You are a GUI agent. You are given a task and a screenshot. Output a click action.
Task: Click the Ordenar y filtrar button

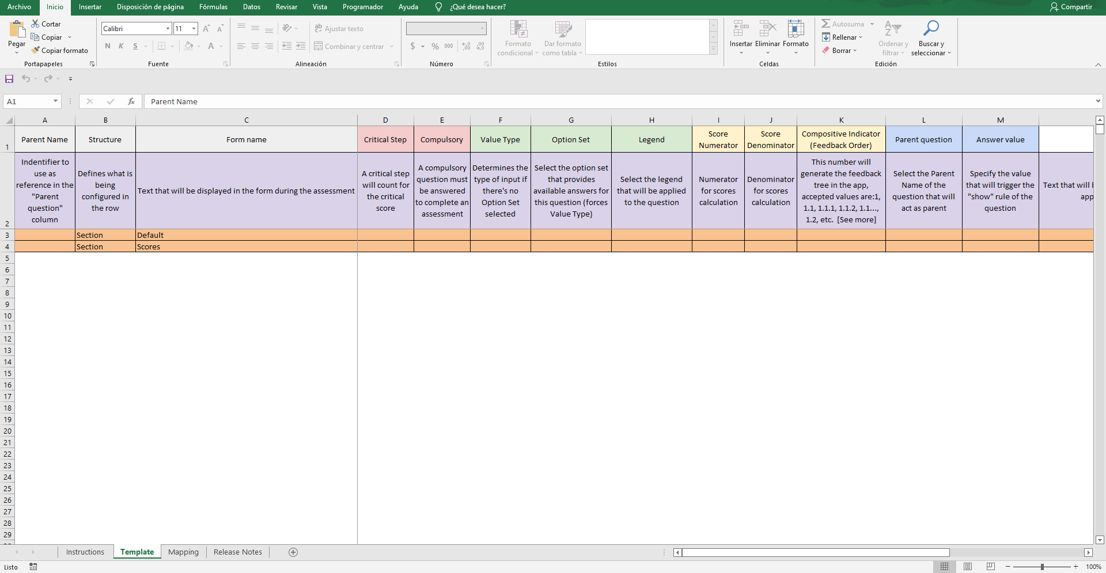pyautogui.click(x=893, y=39)
